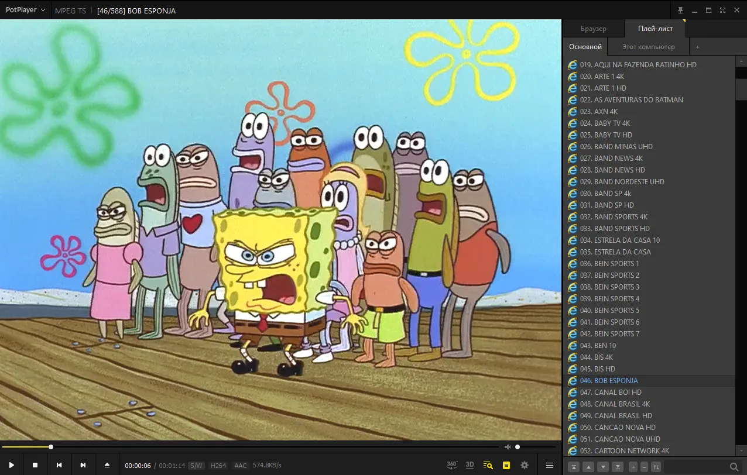Image resolution: width=747 pixels, height=475 pixels.
Task: Select 039. BEIN SPORTS 4 channel
Action: [x=649, y=299]
